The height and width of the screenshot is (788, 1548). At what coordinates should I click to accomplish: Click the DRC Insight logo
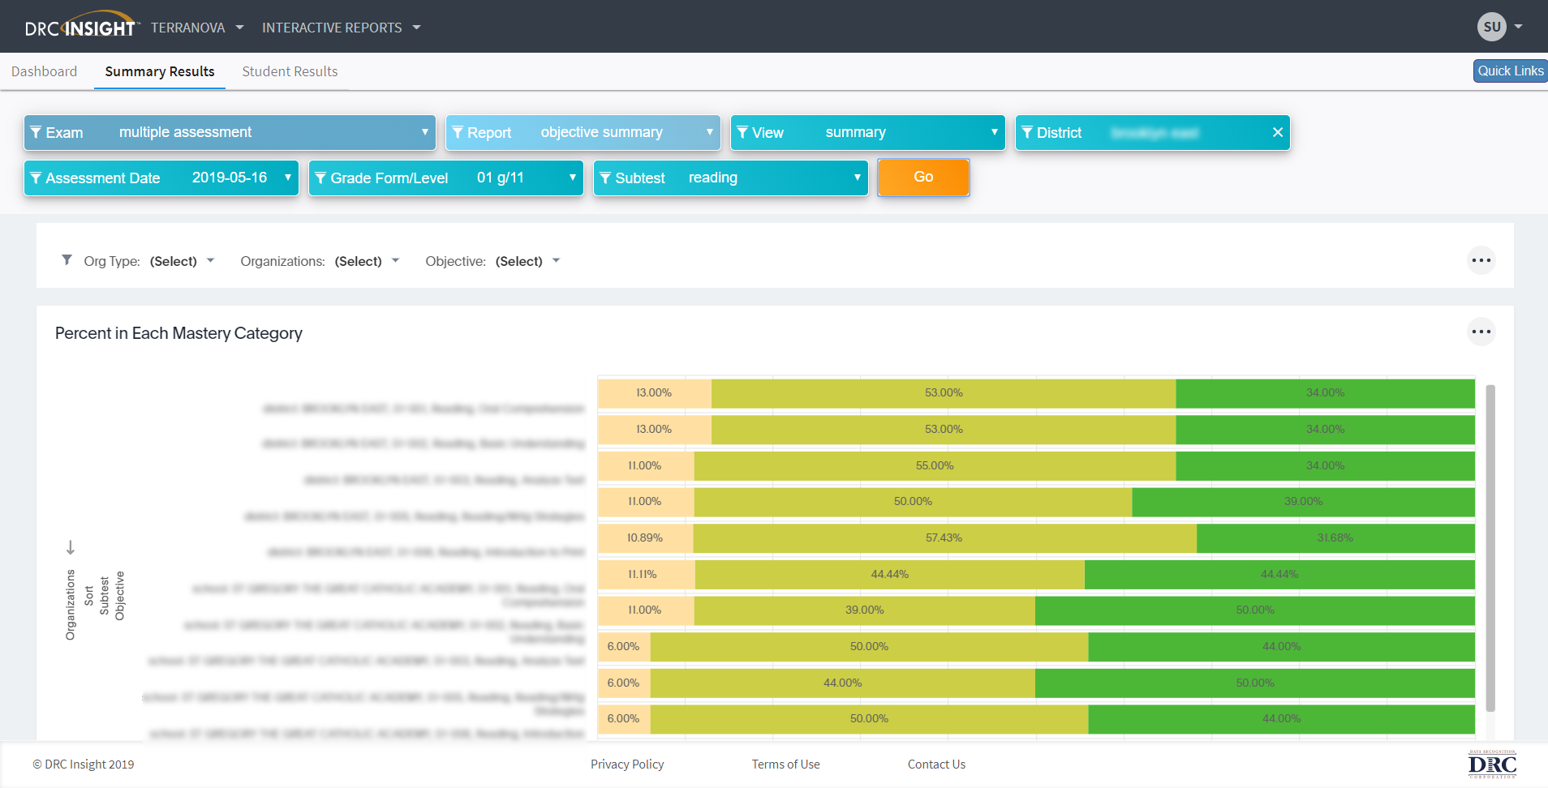(80, 27)
